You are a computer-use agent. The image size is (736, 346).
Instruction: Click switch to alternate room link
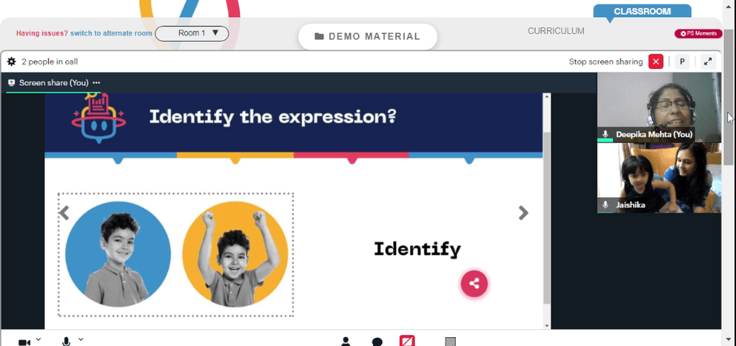click(111, 33)
